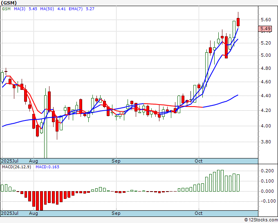Click the 5.60 price axis label
Screen dimensions: 278x223
click(266, 20)
